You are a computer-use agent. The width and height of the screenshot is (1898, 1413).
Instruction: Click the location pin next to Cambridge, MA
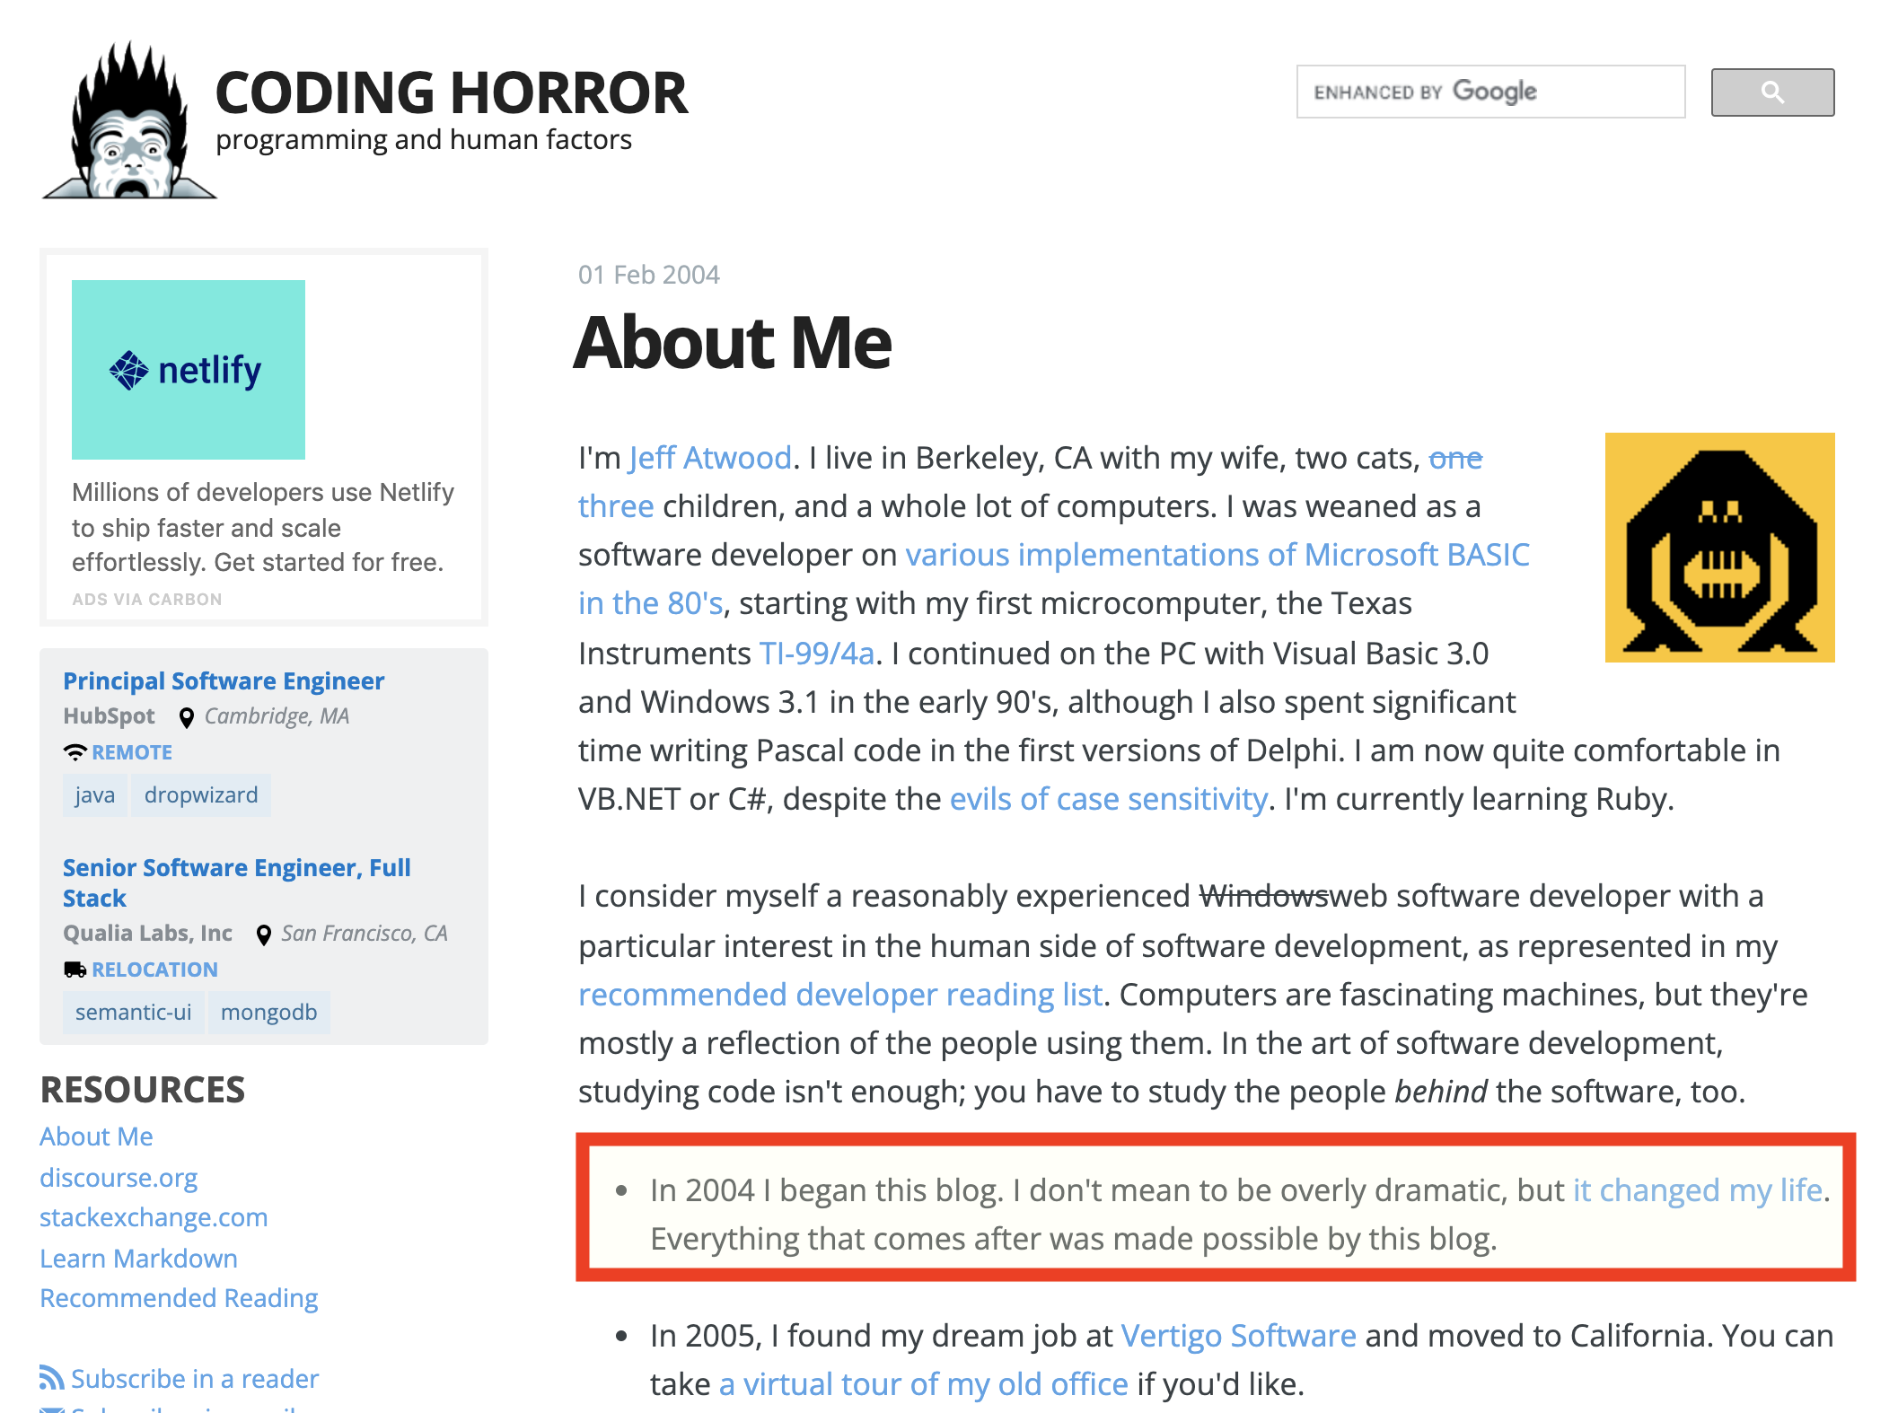click(187, 717)
